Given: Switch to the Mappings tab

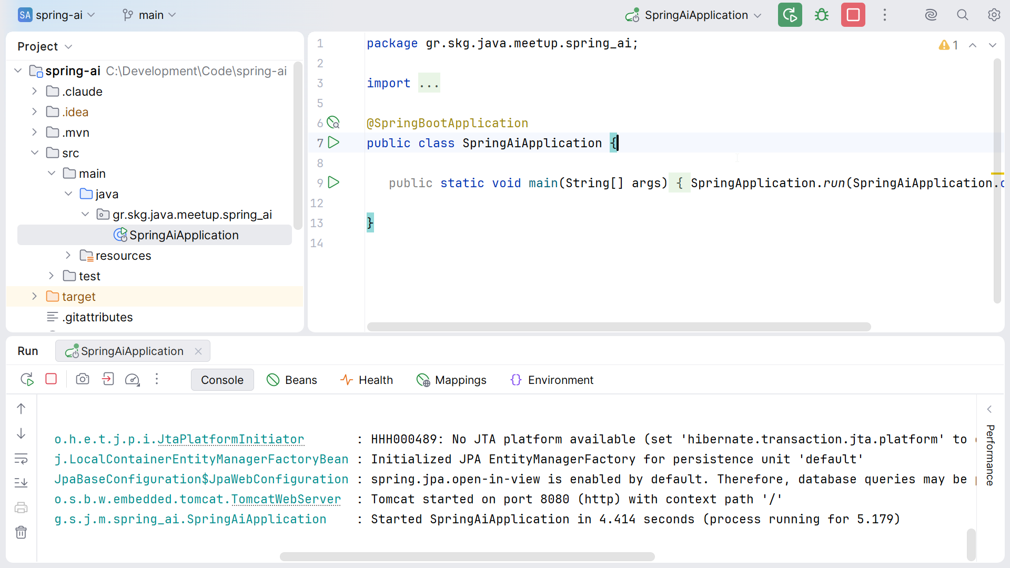Looking at the screenshot, I should [452, 380].
